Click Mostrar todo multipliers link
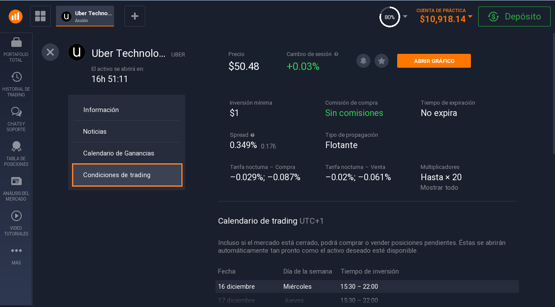Screen dimensions: 555x307 (439, 188)
